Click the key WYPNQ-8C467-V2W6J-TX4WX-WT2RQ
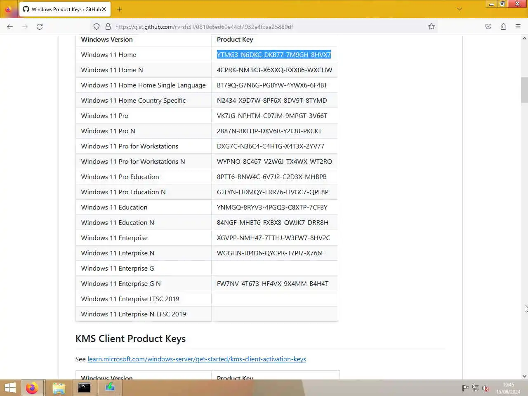Screen dimensions: 528x396 click(274, 161)
